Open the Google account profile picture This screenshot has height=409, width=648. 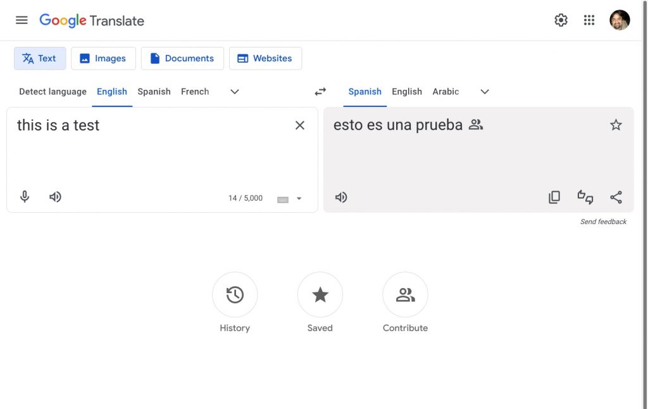click(620, 20)
